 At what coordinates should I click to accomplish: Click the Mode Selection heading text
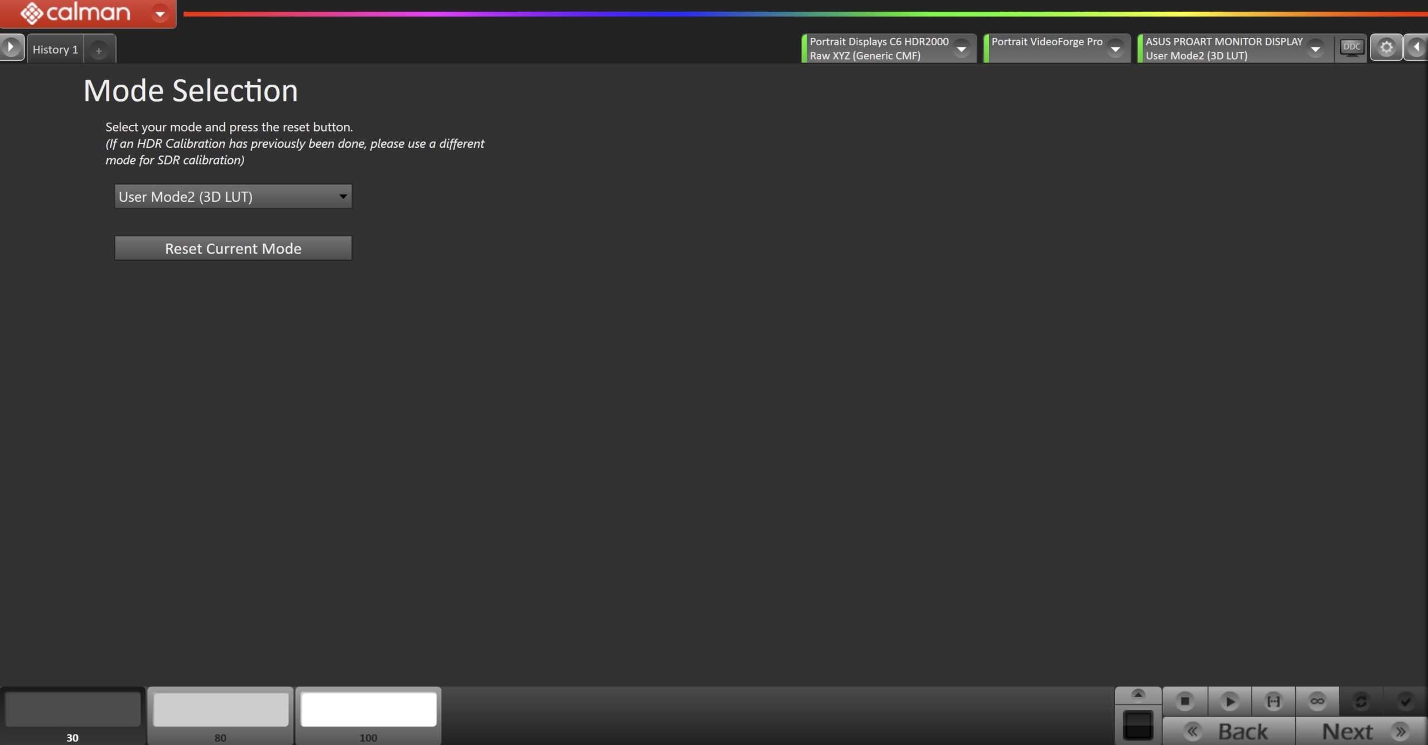[x=191, y=91]
